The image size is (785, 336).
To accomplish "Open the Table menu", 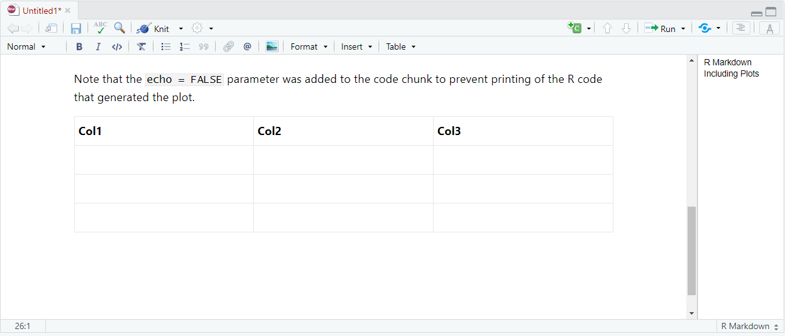I will (400, 46).
